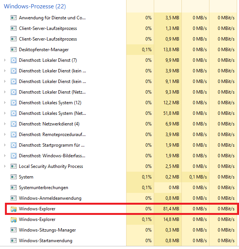Image resolution: width=239 pixels, height=249 pixels.
Task: Select the Diensthost: Lokales System (12) name
Action: pyautogui.click(x=50, y=103)
